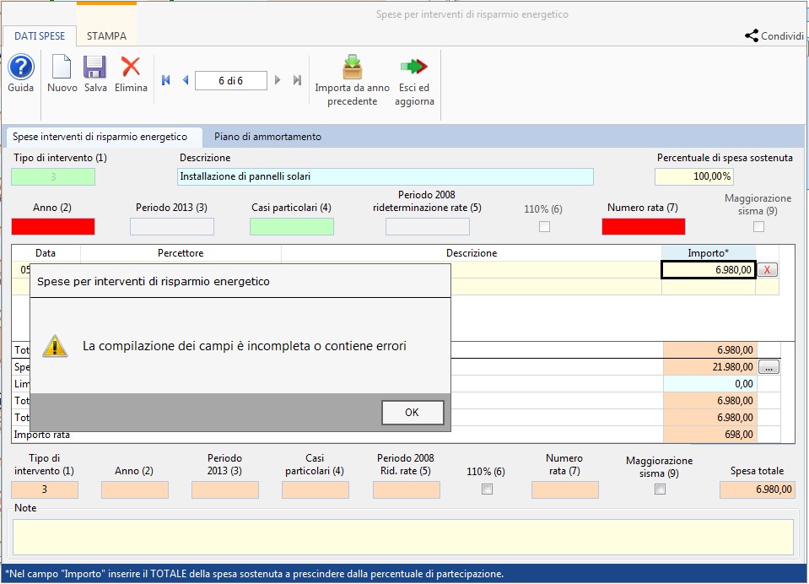Toggle the upper 110% (6) checkbox

point(544,226)
